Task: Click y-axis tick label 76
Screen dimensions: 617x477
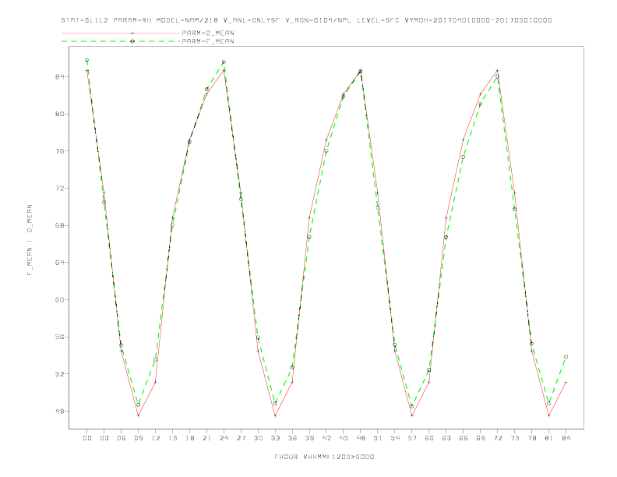Action: coord(60,151)
